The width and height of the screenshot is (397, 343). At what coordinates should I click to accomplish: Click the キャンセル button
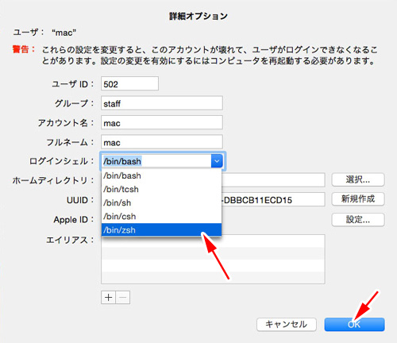coord(287,325)
